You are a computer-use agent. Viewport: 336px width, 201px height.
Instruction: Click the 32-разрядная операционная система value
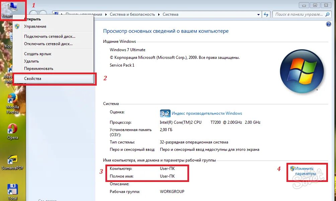pyautogui.click(x=194, y=142)
